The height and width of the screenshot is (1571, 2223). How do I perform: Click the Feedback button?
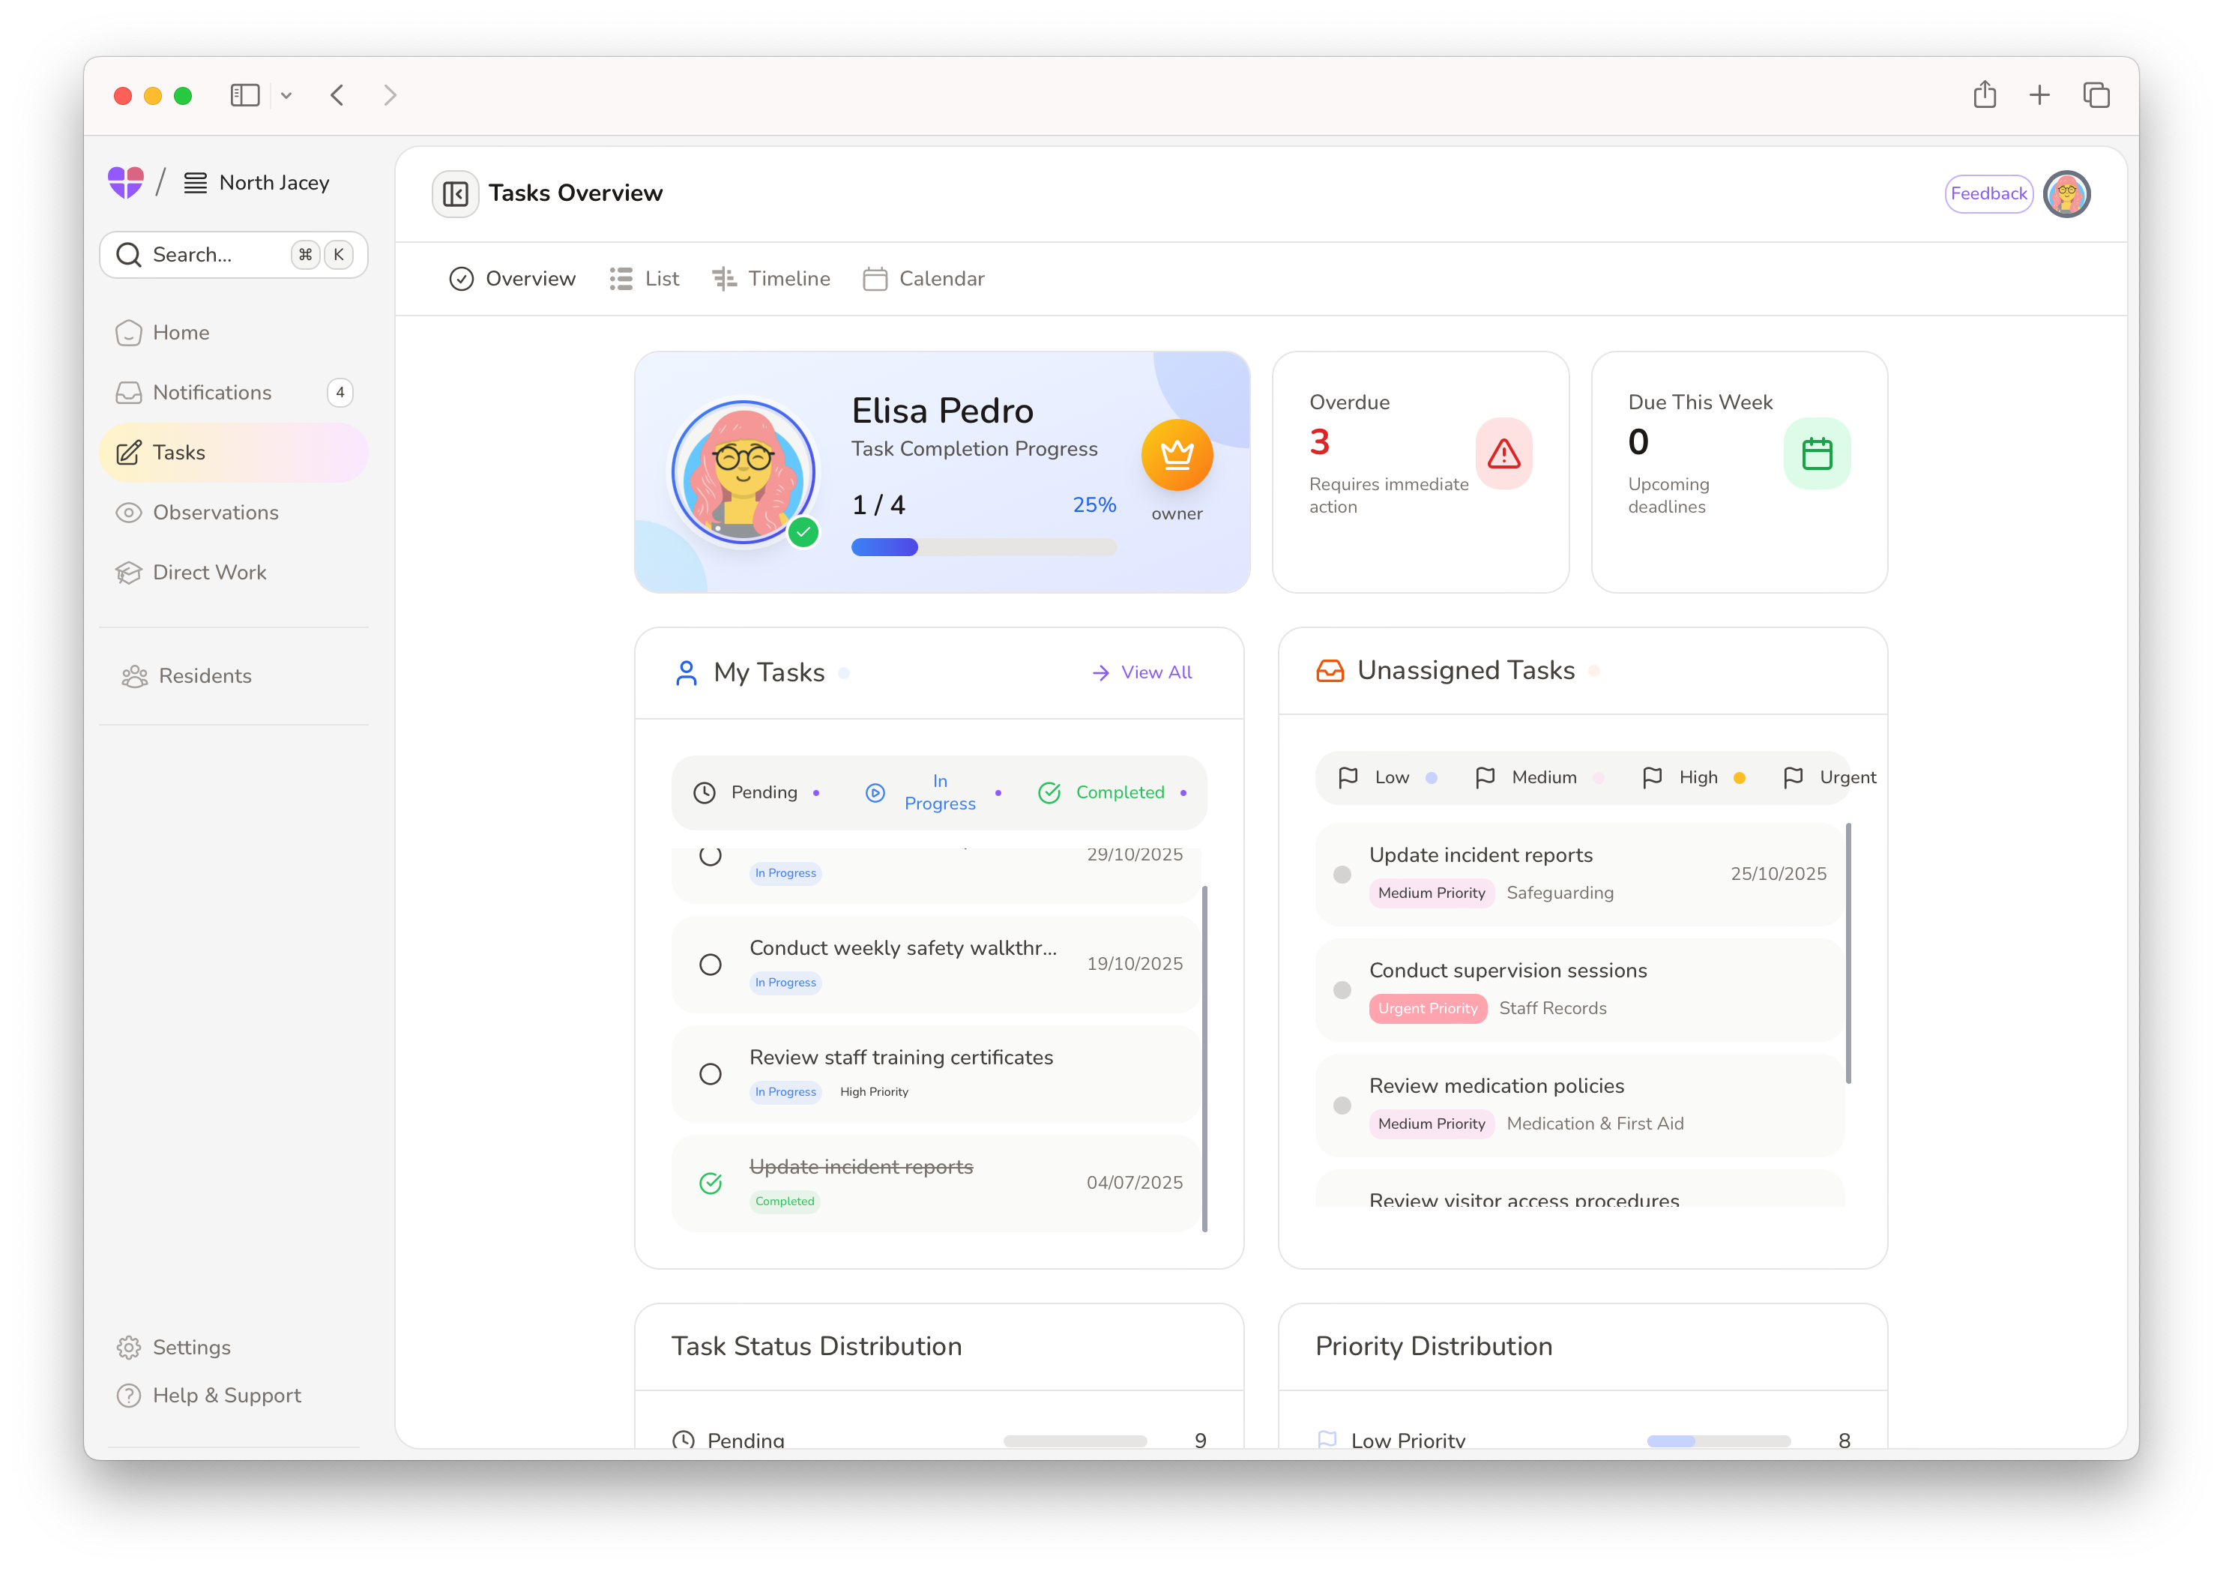click(1988, 193)
